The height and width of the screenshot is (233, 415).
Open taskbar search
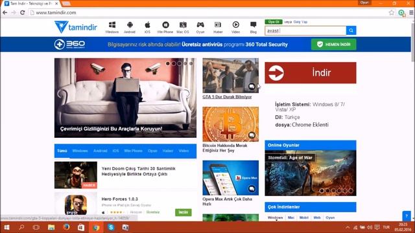pyautogui.click(x=21, y=227)
